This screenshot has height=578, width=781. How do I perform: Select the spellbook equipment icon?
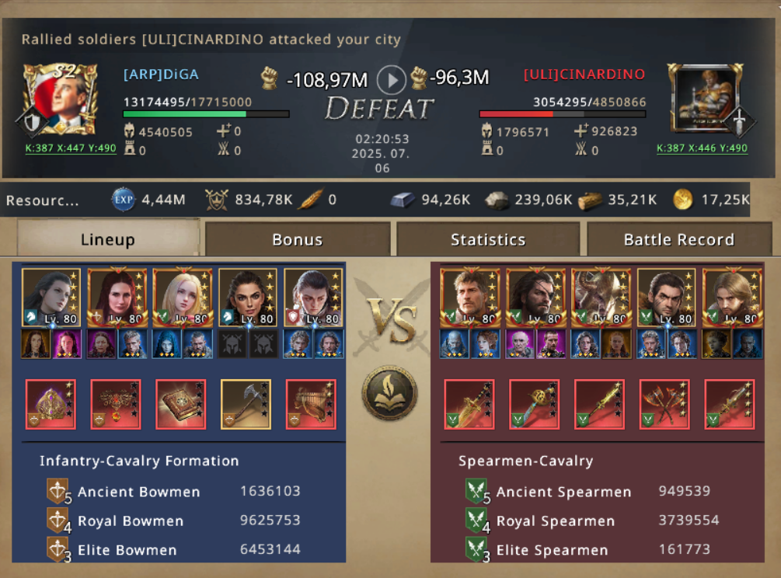(181, 404)
